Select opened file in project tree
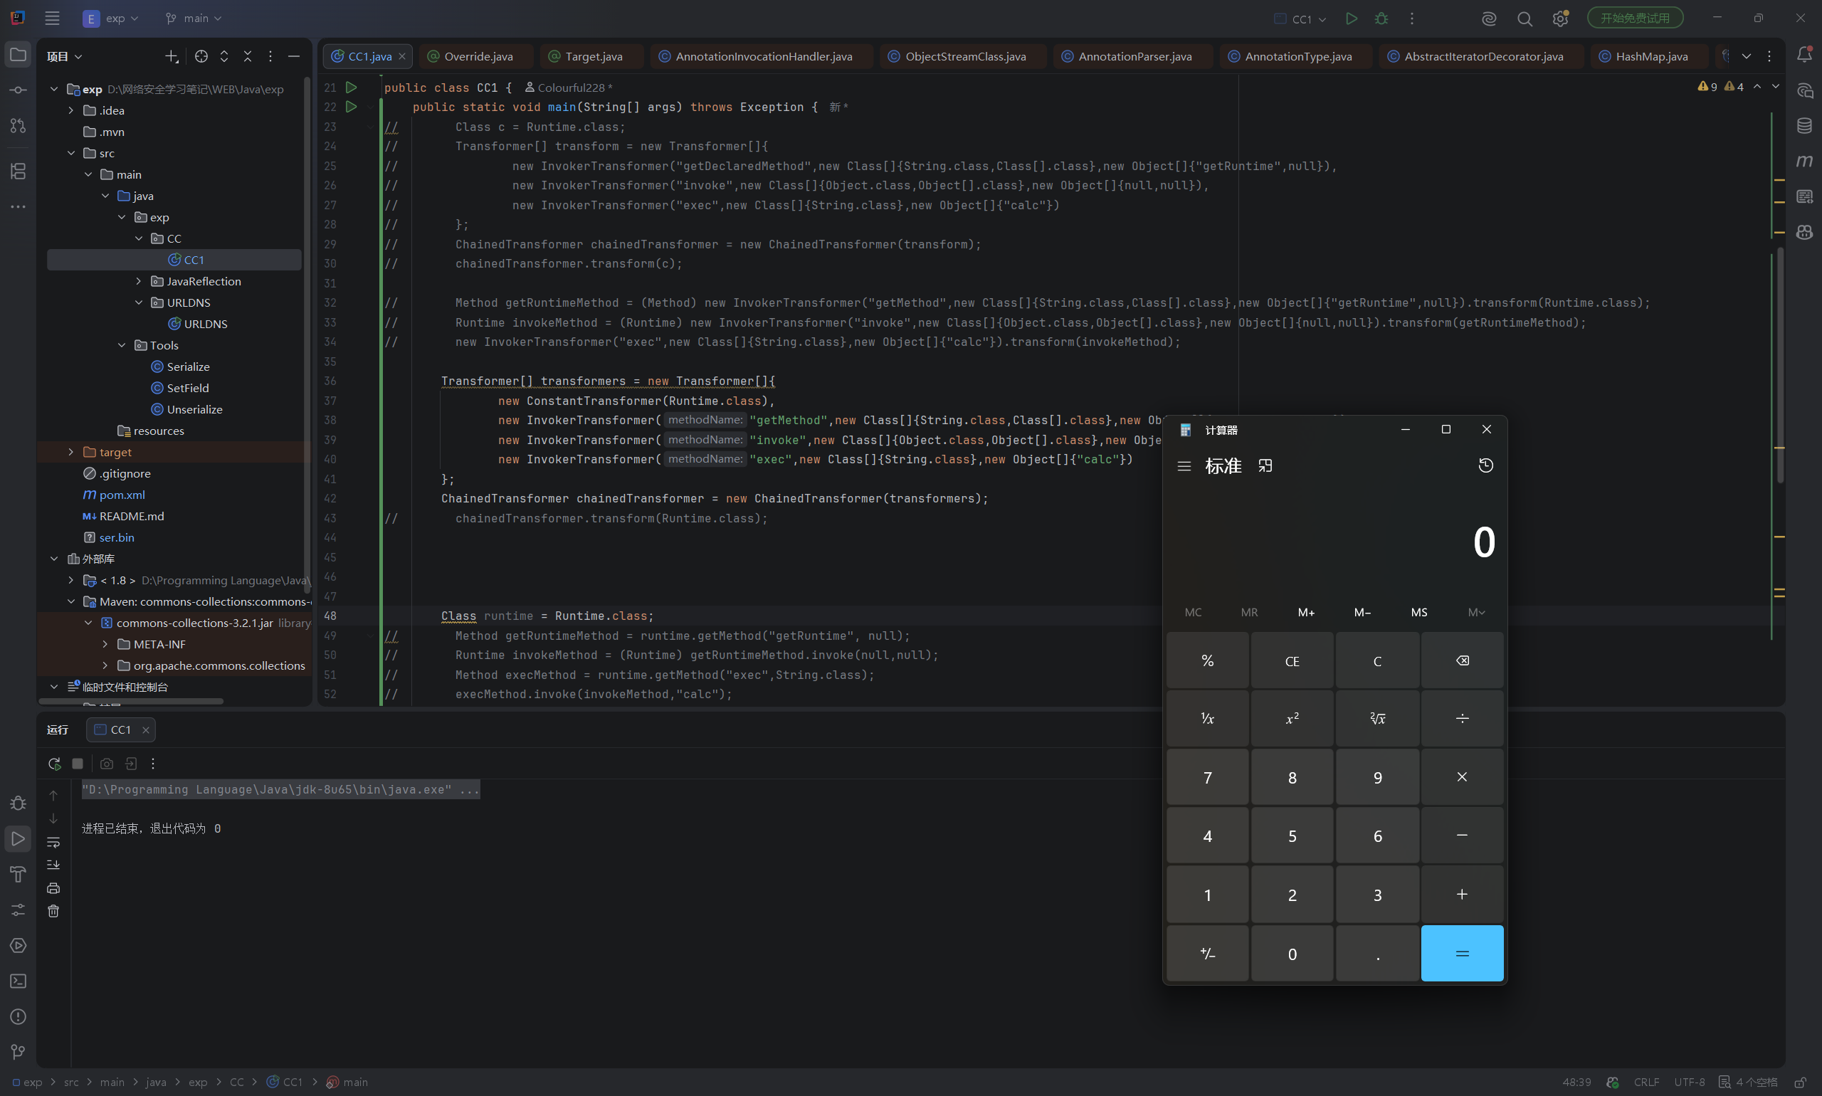 coord(201,56)
